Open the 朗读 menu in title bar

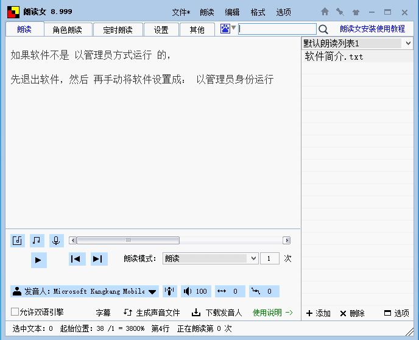[207, 12]
